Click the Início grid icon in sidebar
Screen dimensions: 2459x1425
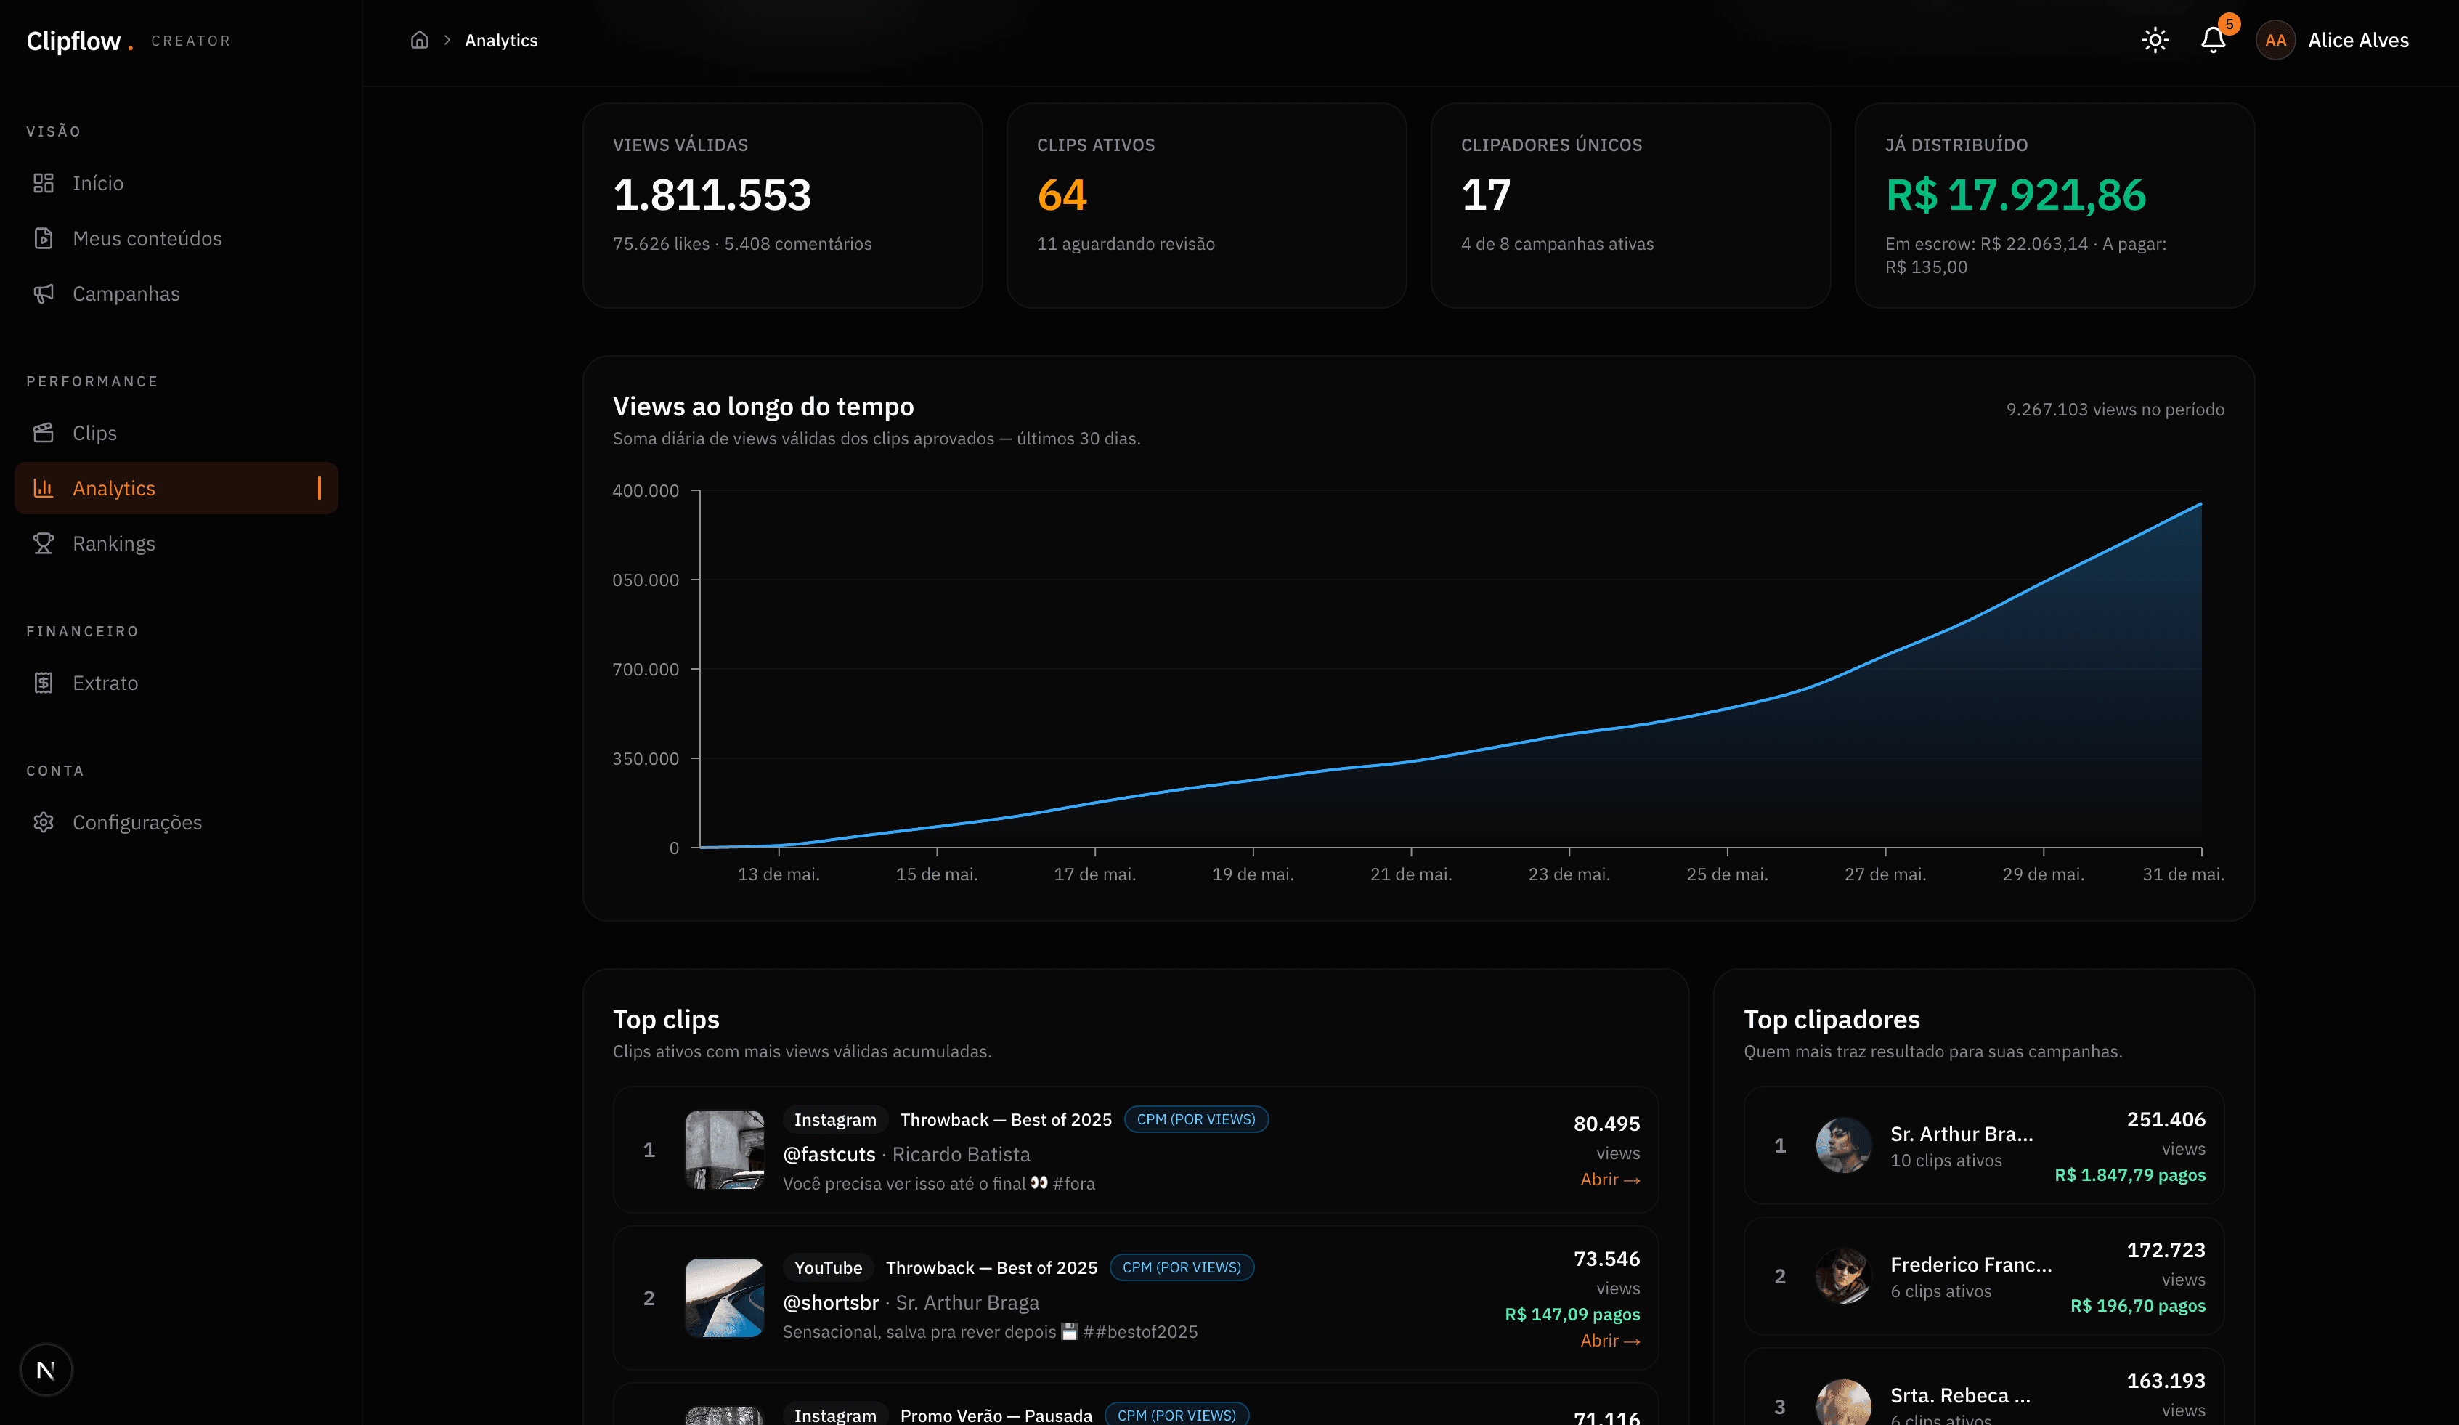(x=43, y=184)
